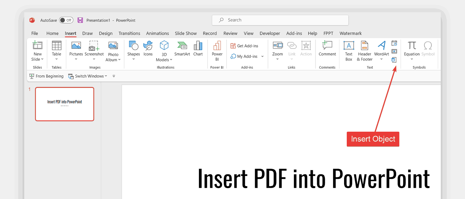Image resolution: width=465 pixels, height=199 pixels.
Task: Click the Save icon in title bar
Action: pos(80,20)
